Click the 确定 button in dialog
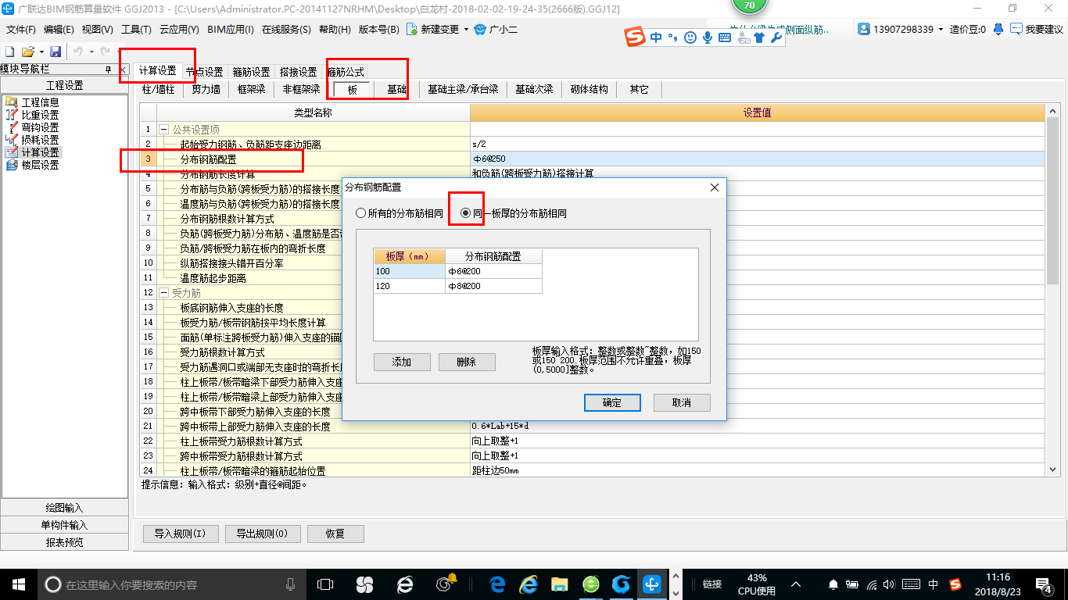Image resolution: width=1068 pixels, height=600 pixels. coord(612,402)
